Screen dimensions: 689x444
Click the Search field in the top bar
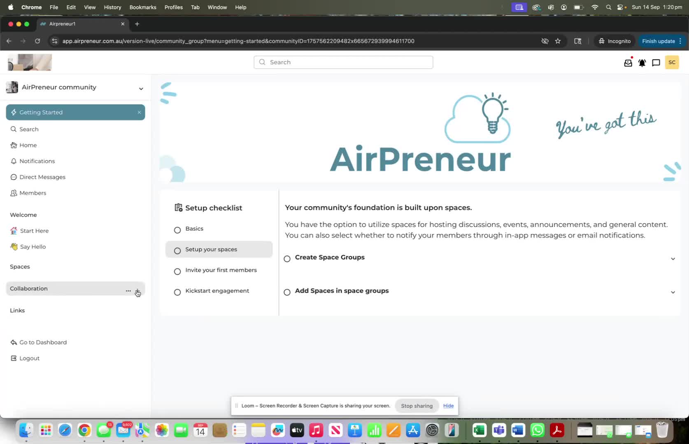pos(343,62)
